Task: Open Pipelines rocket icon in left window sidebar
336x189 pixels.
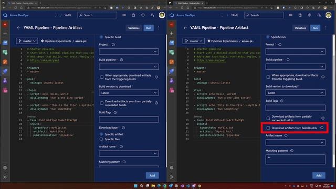Action: (5, 71)
